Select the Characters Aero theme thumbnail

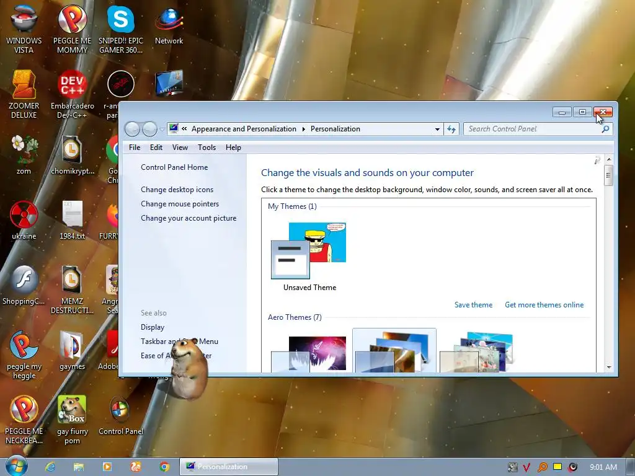coord(477,352)
